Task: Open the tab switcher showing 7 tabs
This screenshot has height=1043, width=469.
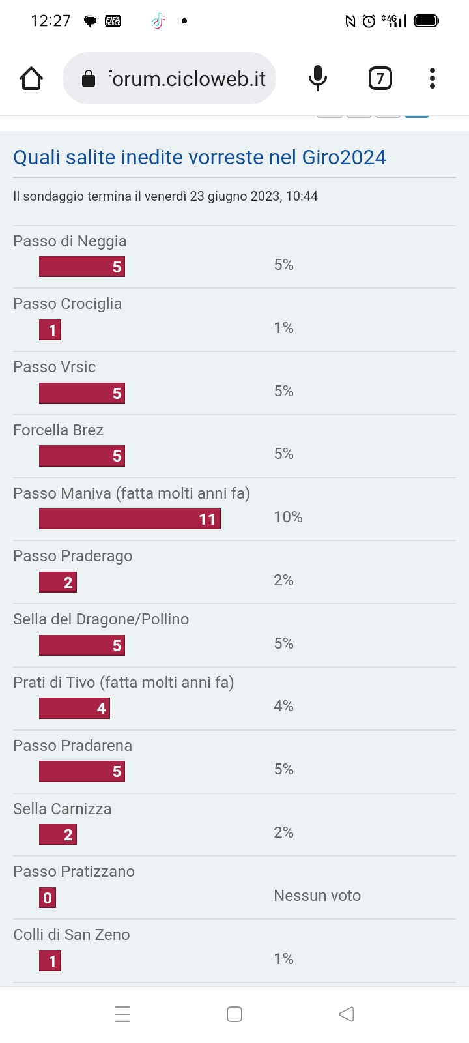Action: coord(380,79)
